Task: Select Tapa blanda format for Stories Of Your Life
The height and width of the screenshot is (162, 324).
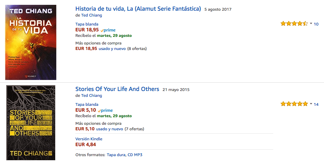Action: tap(87, 104)
